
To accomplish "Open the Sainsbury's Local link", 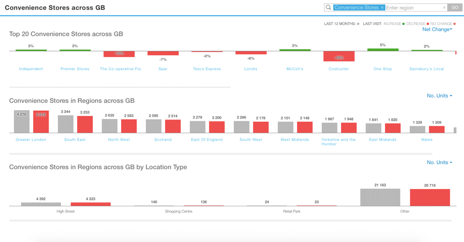I will 427,69.
